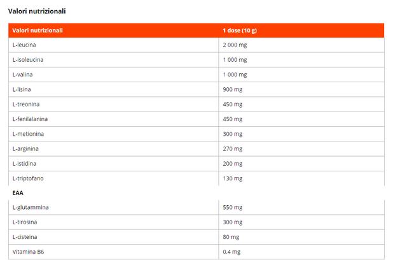This screenshot has height=267, width=407.
Task: Click the L-arginina row label
Action: click(25, 148)
